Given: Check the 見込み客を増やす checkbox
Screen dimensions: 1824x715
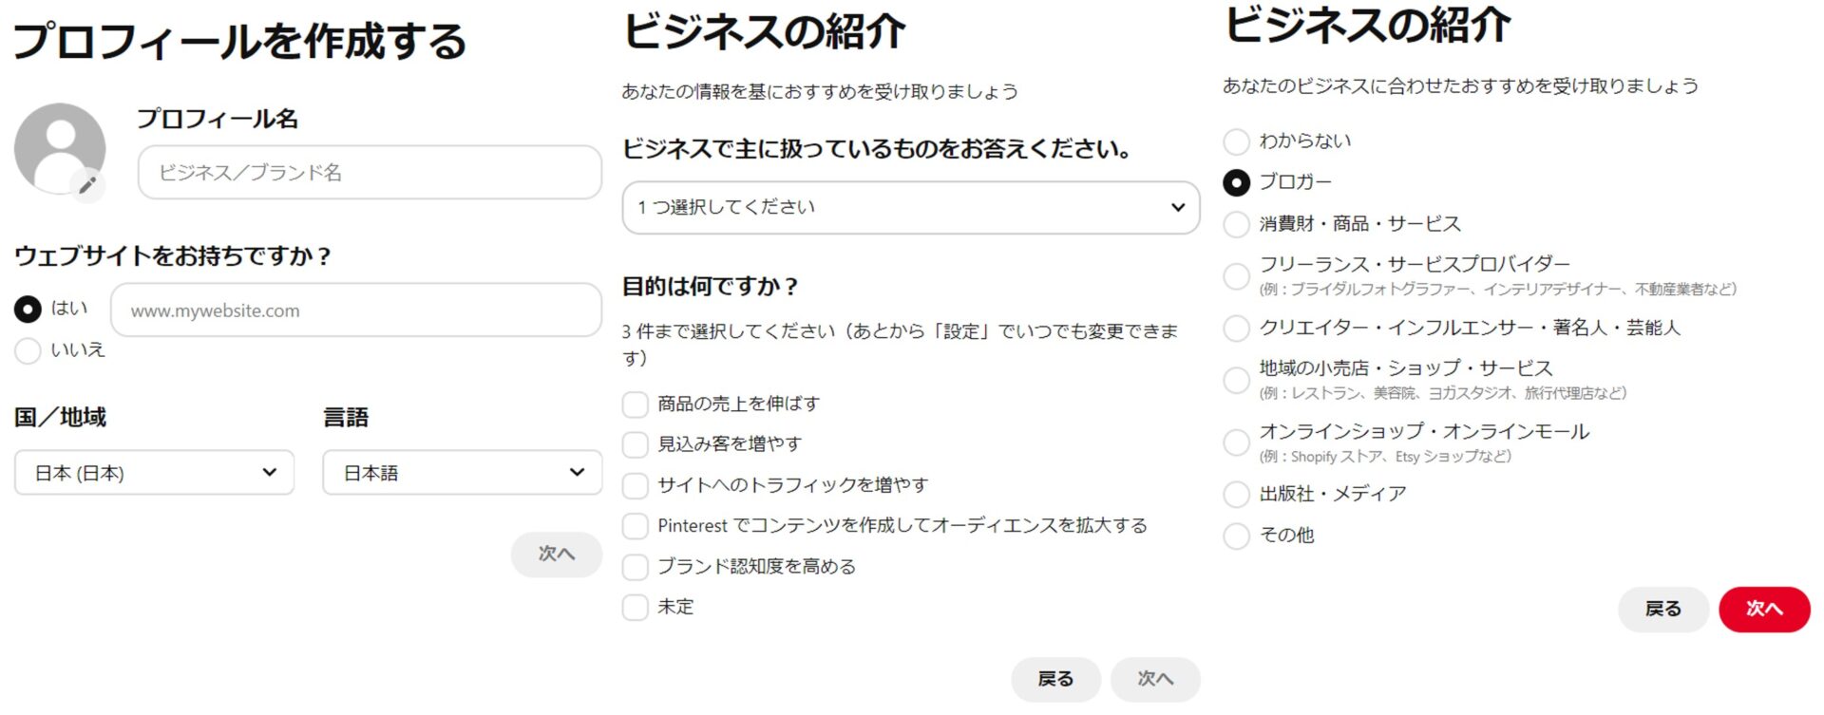Looking at the screenshot, I should tap(635, 444).
